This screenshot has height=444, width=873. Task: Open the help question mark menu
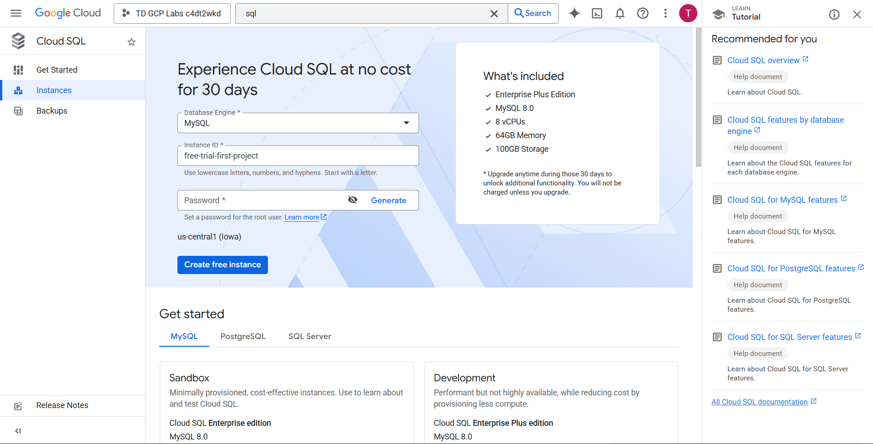[642, 14]
